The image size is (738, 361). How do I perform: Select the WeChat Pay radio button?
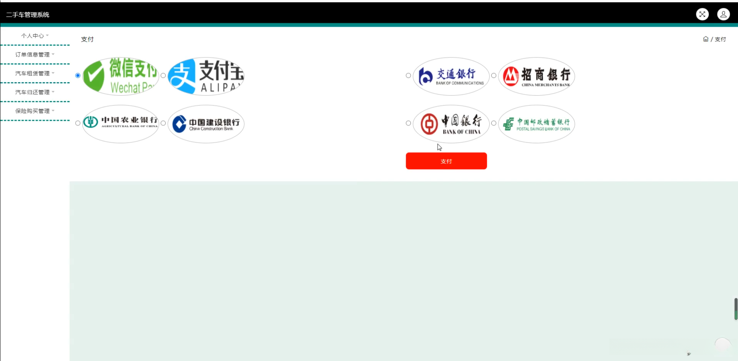point(78,76)
